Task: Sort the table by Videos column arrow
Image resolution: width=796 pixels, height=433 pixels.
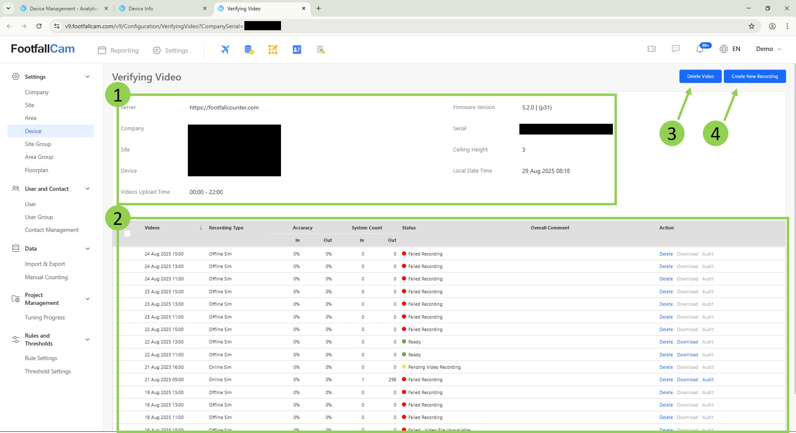Action: tap(201, 228)
